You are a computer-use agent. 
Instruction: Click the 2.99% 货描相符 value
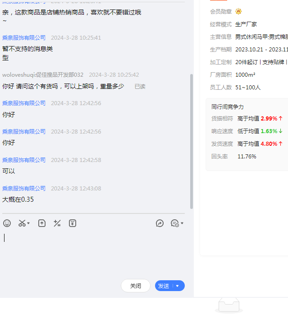(x=269, y=119)
